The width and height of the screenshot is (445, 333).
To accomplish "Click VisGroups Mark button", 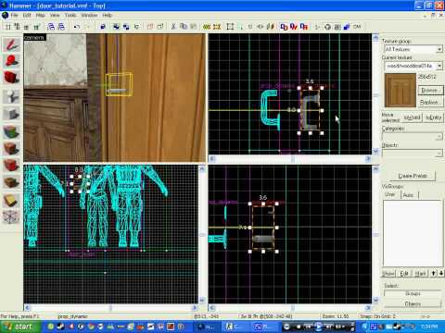I will click(x=420, y=274).
